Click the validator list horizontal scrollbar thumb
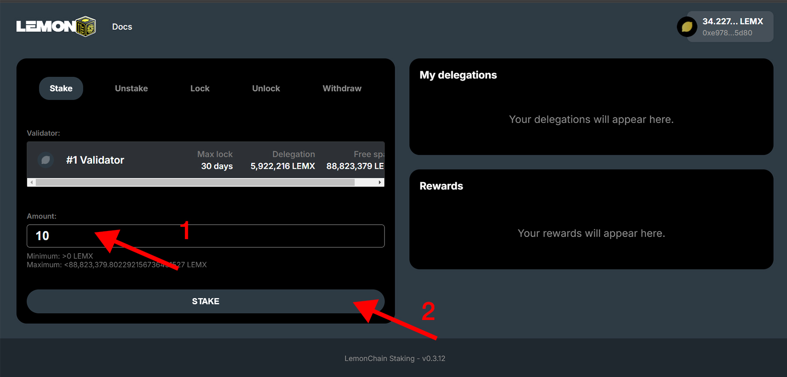This screenshot has width=787, height=377. click(195, 182)
